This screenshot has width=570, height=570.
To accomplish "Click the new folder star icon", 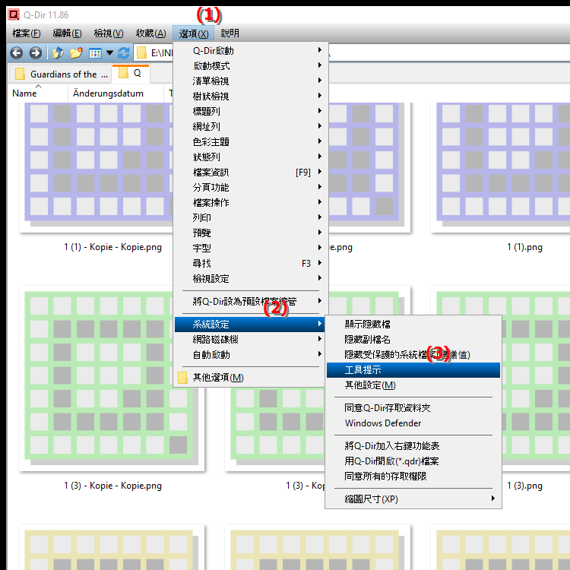I will pyautogui.click(x=76, y=53).
